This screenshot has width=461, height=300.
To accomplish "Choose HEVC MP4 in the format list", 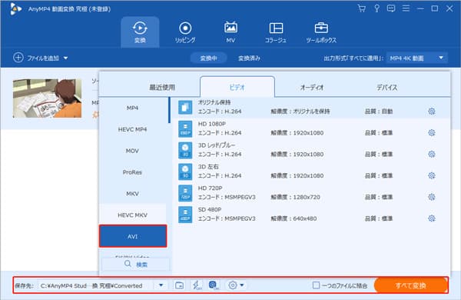I will point(133,129).
